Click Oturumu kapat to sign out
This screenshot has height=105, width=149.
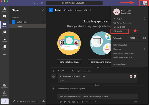point(119,64)
